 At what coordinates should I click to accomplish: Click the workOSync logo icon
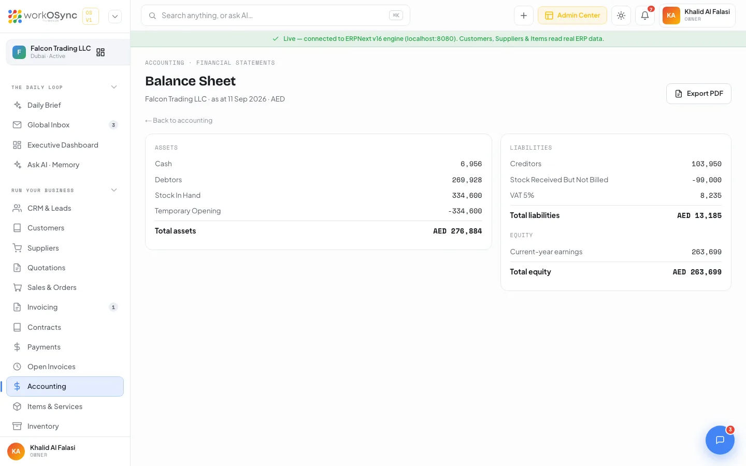click(15, 16)
